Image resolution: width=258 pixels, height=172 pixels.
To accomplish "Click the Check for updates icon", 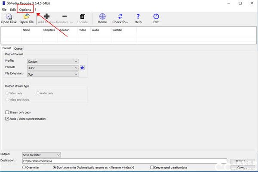I will pyautogui.click(x=120, y=16).
